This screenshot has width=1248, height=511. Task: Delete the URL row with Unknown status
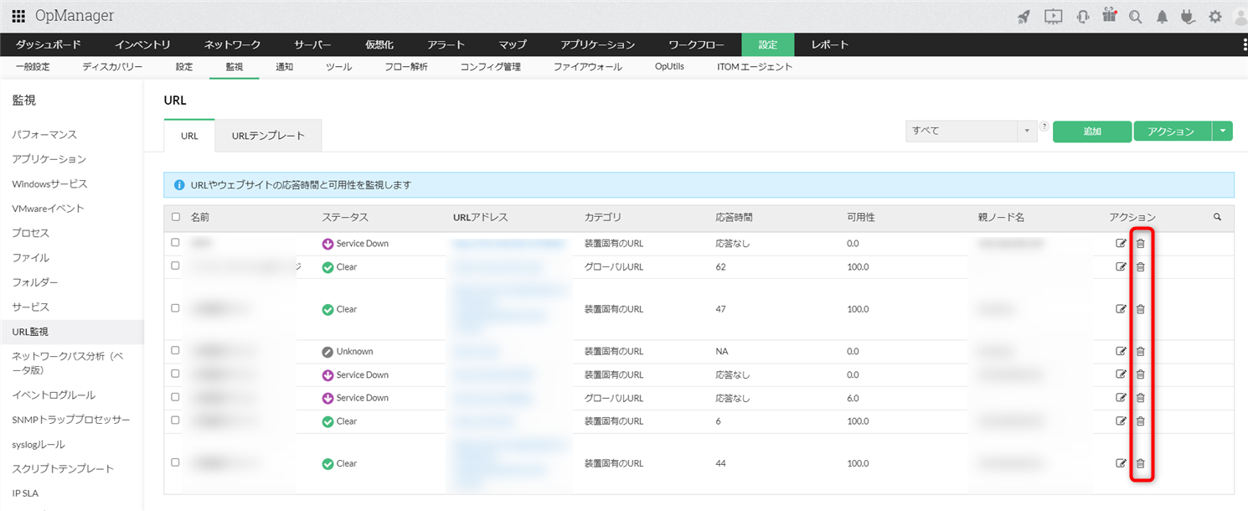(1140, 352)
